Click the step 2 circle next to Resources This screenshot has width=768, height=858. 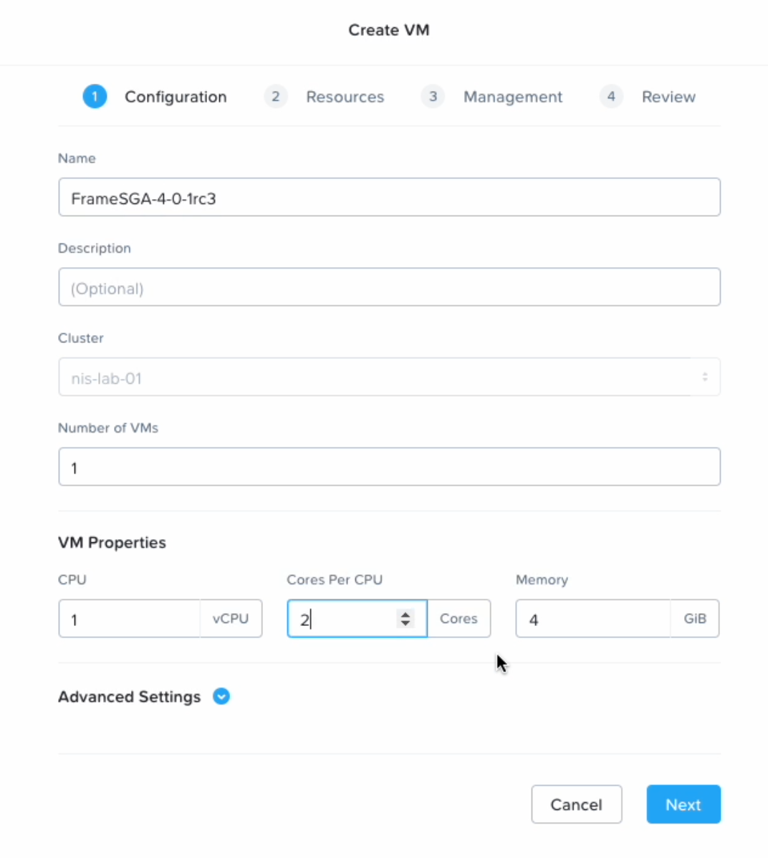[276, 96]
